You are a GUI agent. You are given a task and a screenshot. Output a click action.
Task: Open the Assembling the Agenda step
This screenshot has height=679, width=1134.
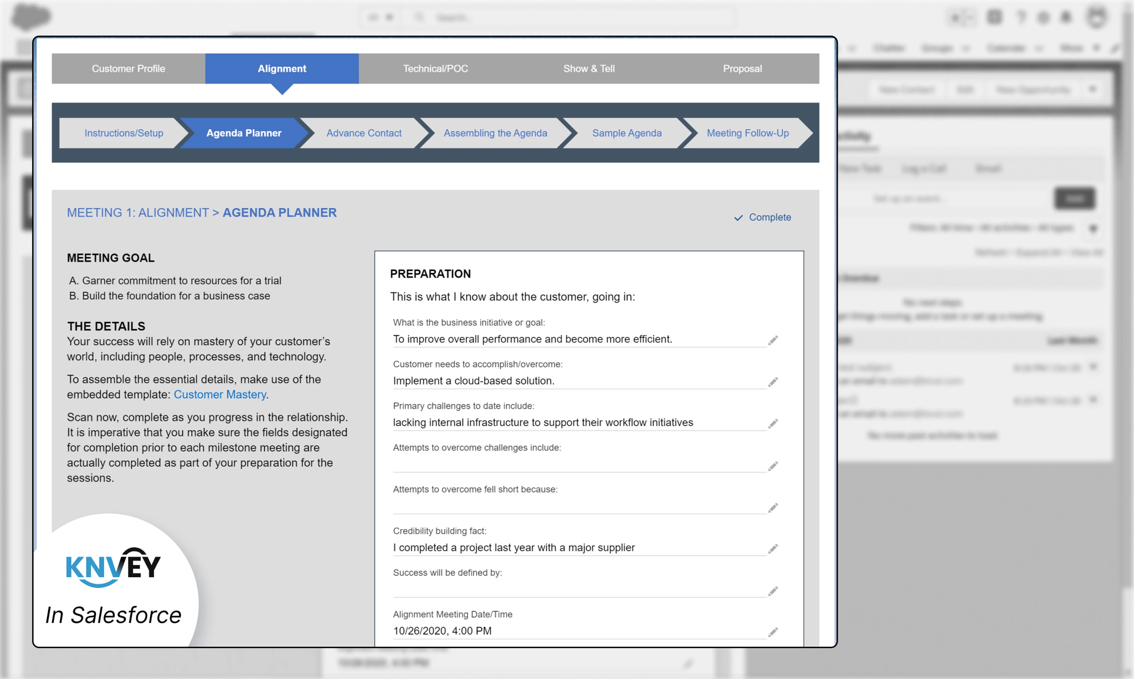click(495, 133)
